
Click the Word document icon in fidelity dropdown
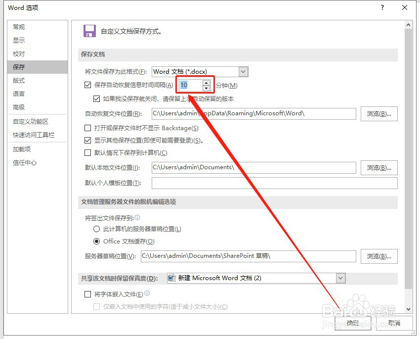[x=171, y=278]
